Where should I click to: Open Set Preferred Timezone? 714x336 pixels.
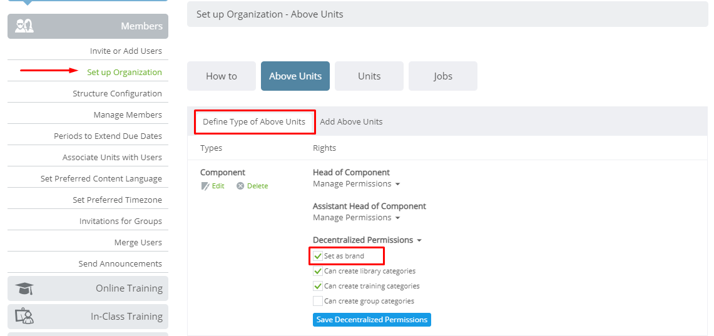117,200
